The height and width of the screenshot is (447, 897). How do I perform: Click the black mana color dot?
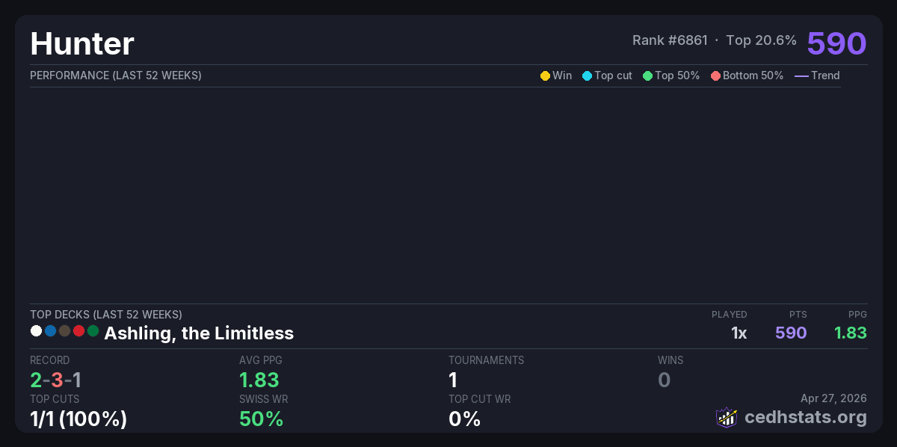click(x=64, y=330)
